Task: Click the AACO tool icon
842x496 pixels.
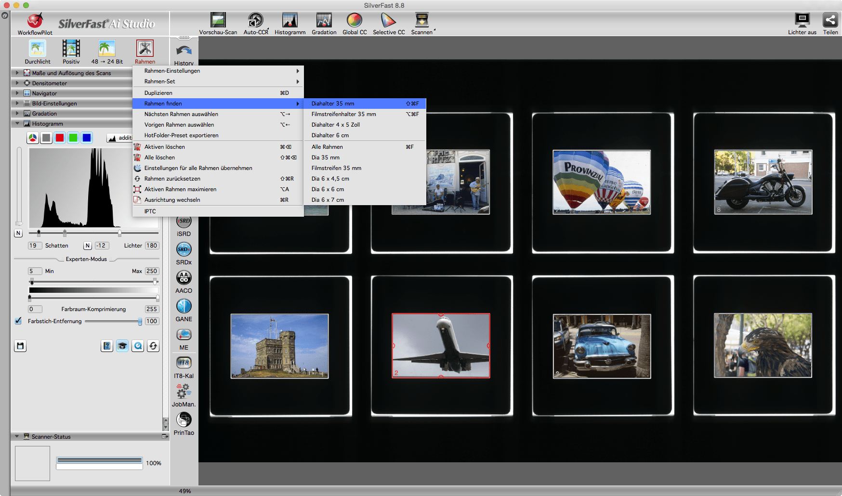Action: (184, 278)
